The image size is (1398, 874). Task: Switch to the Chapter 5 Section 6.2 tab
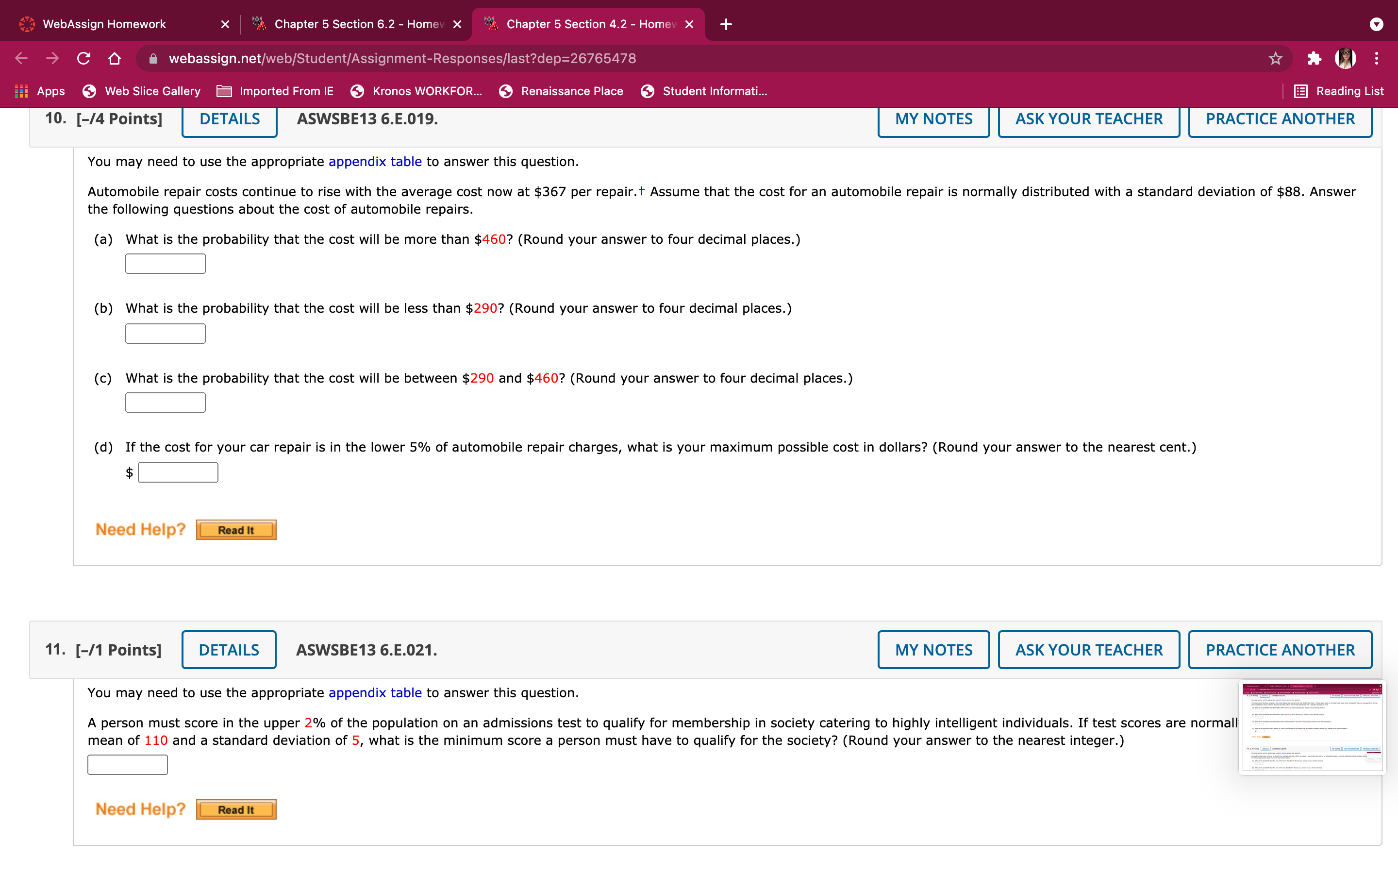[x=355, y=24]
